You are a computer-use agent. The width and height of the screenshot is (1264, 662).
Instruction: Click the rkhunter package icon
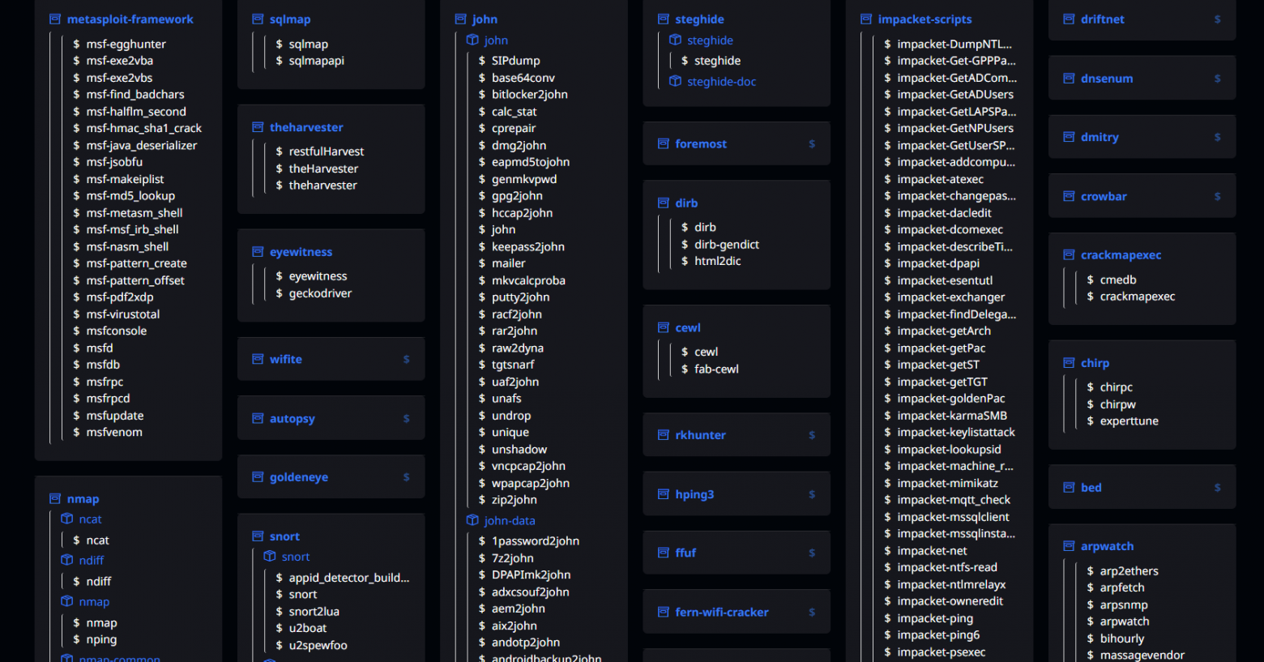(664, 435)
